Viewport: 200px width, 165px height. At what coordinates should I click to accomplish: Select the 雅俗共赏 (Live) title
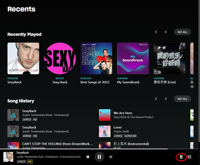(x=165, y=82)
